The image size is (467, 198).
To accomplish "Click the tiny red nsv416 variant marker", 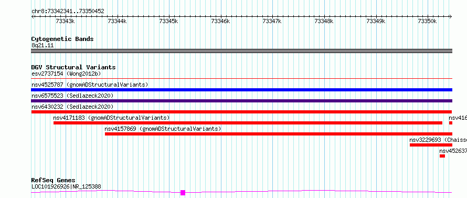I will pos(451,123).
